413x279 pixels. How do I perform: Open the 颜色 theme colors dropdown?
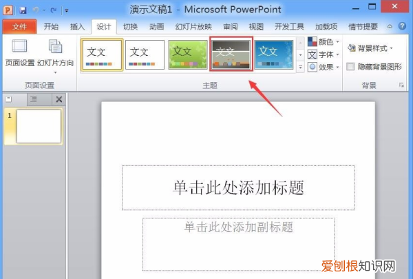(324, 41)
